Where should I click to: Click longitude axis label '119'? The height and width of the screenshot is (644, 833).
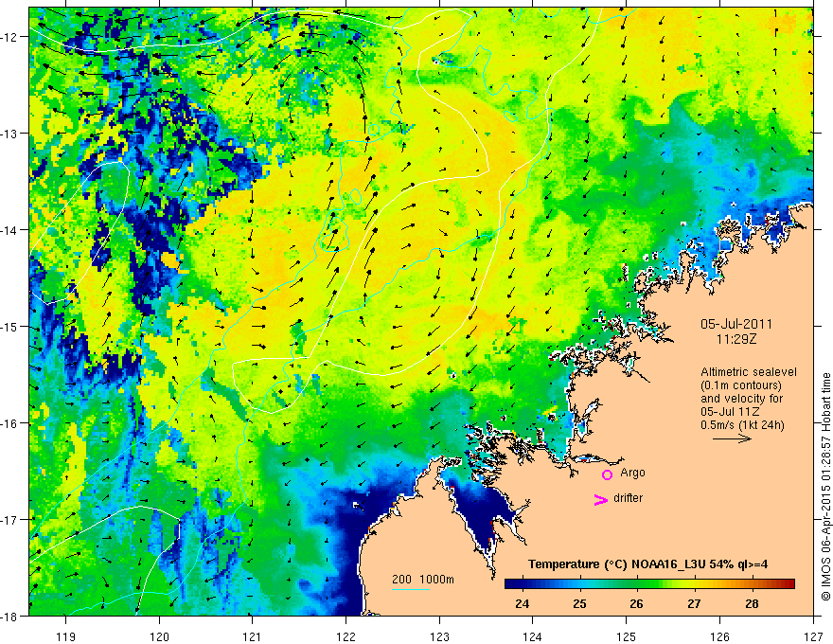66,636
